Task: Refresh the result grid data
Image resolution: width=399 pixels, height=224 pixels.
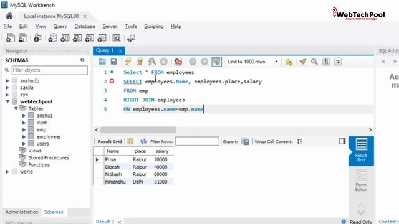Action: (x=143, y=141)
